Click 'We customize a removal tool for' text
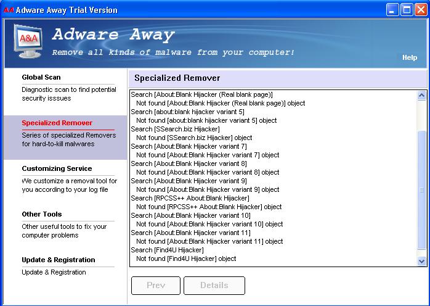This screenshot has height=306, width=430. pyautogui.click(x=70, y=181)
